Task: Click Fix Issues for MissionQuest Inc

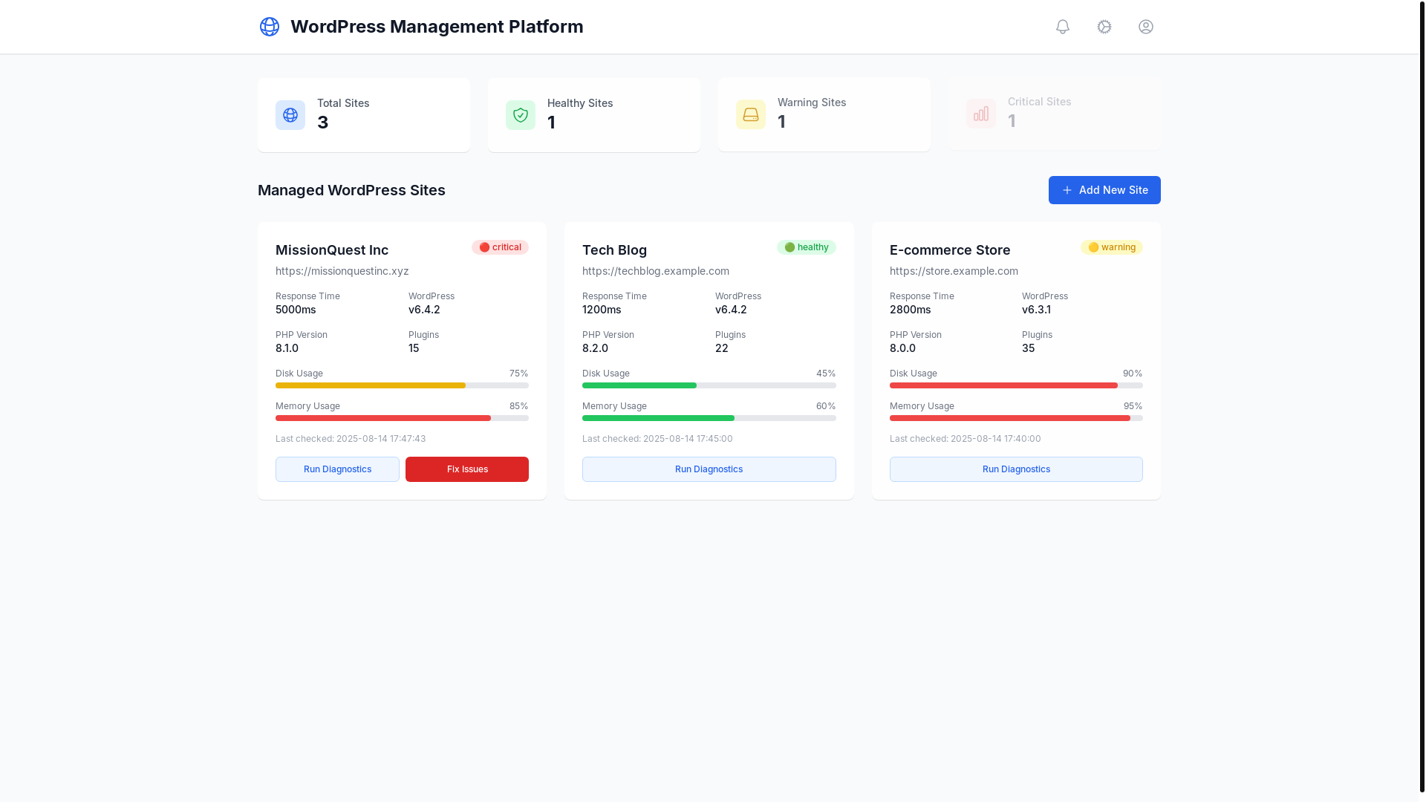Action: [467, 469]
